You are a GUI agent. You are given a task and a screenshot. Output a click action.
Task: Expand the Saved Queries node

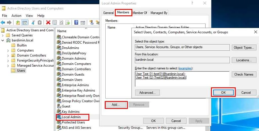click(x=3, y=35)
